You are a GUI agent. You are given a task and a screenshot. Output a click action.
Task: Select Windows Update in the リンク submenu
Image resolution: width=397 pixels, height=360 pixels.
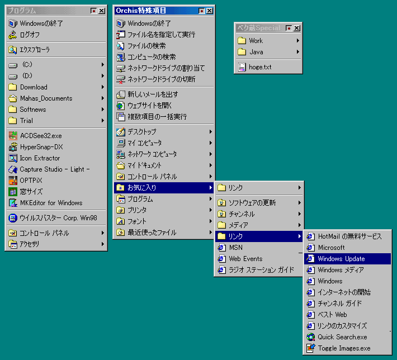(347, 259)
